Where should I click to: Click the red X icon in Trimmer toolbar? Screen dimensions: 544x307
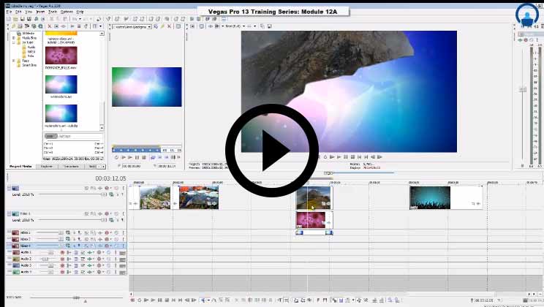tap(170, 26)
